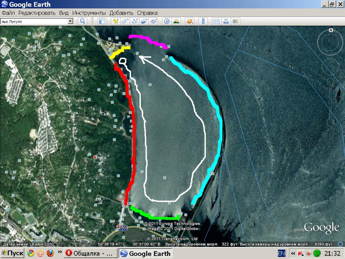Select the add polygon tool
Image resolution: width=345 pixels, height=259 pixels.
(x=125, y=21)
